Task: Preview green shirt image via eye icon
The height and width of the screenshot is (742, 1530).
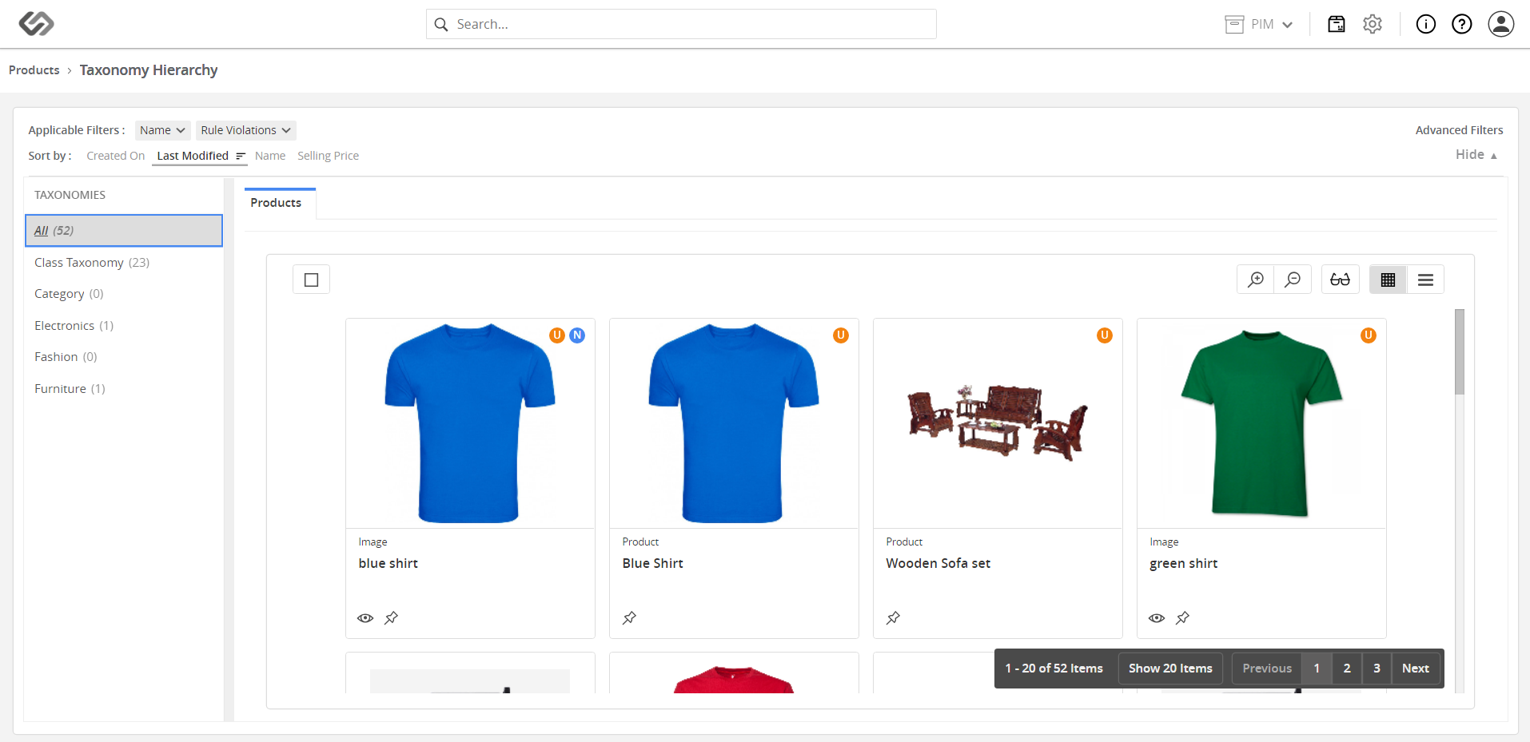Action: pos(1157,618)
